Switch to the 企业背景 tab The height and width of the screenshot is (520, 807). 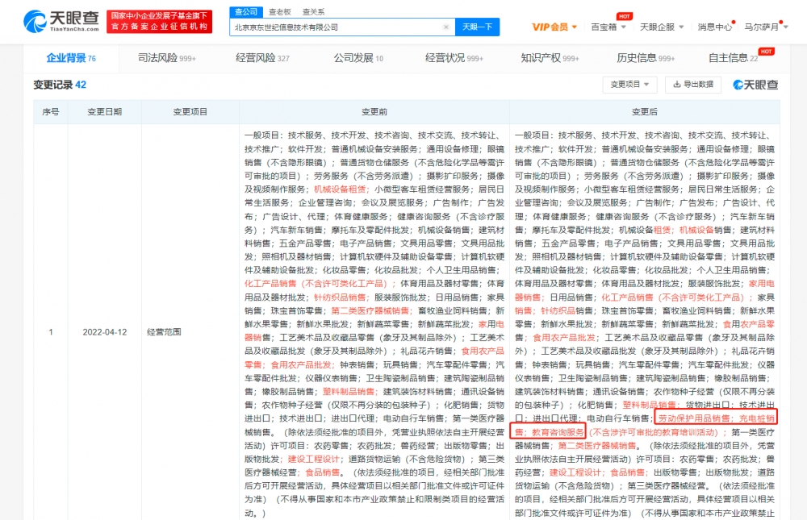pos(71,58)
